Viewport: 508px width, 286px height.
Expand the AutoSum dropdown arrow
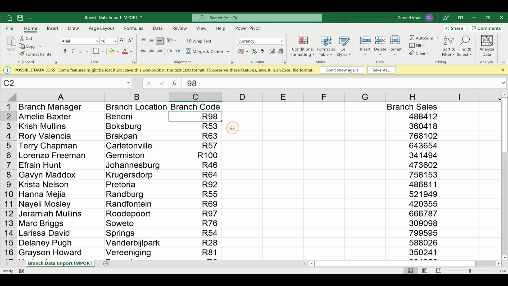438,38
